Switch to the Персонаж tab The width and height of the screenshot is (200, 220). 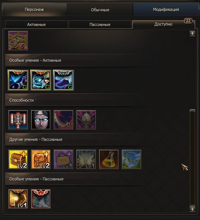pos(34,9)
